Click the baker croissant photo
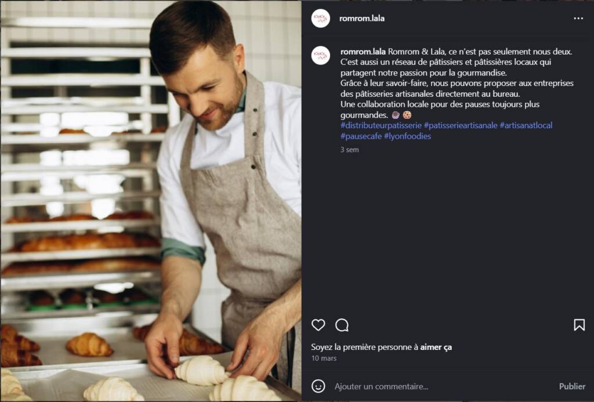Screen dimensions: 594x402 pyautogui.click(x=151, y=201)
